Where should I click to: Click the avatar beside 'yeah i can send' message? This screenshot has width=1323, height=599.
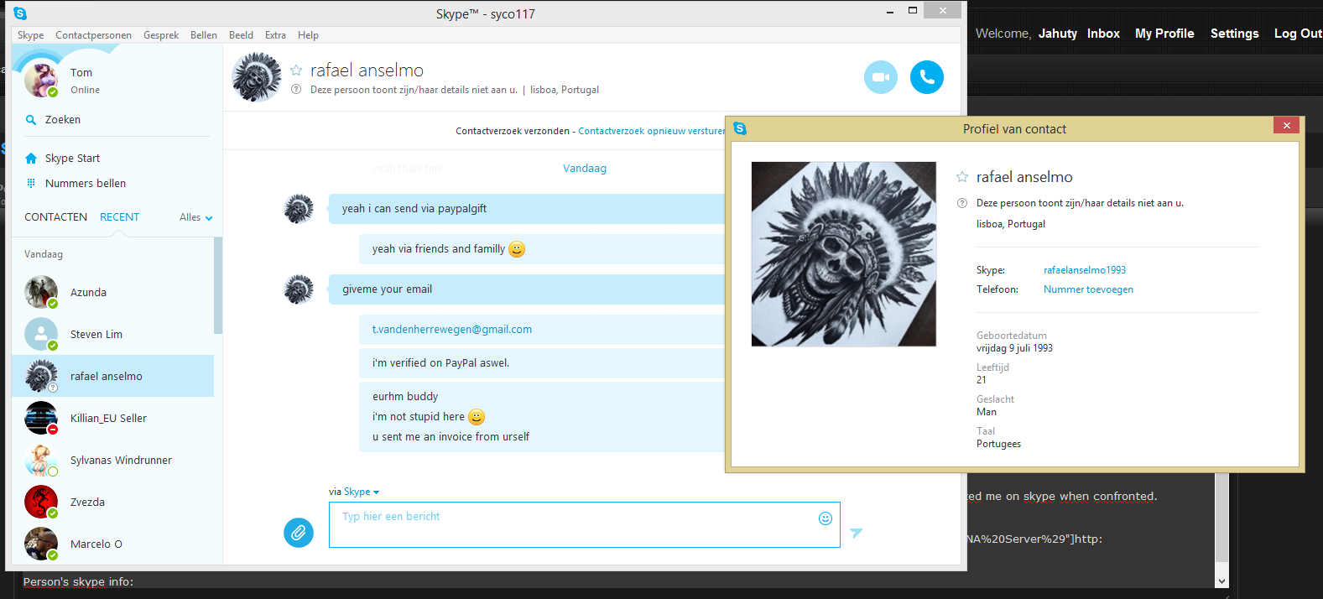click(299, 208)
